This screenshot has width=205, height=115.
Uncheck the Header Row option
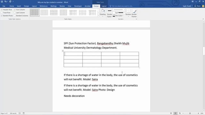coord(6,10)
